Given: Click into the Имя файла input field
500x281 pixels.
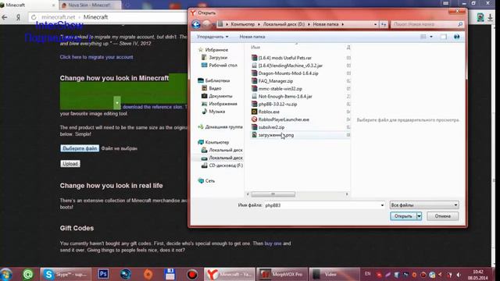Looking at the screenshot, I should tap(322, 205).
